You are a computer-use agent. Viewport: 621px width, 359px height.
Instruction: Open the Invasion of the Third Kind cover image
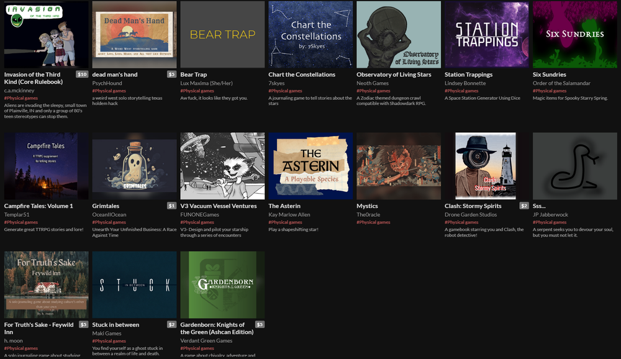tap(47, 35)
